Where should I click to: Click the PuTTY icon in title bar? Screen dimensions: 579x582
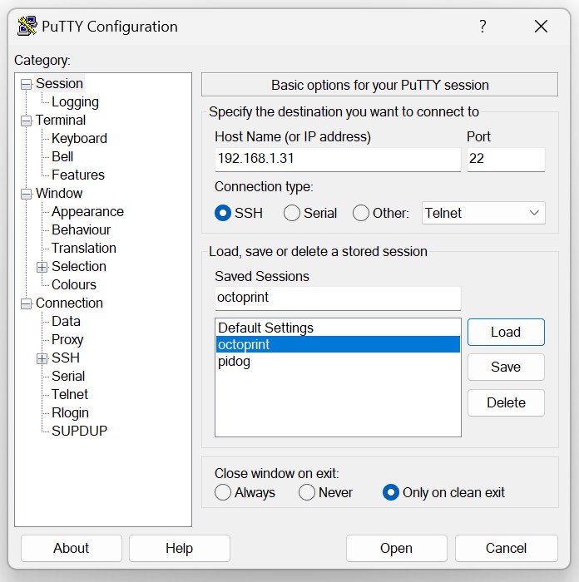[x=27, y=26]
